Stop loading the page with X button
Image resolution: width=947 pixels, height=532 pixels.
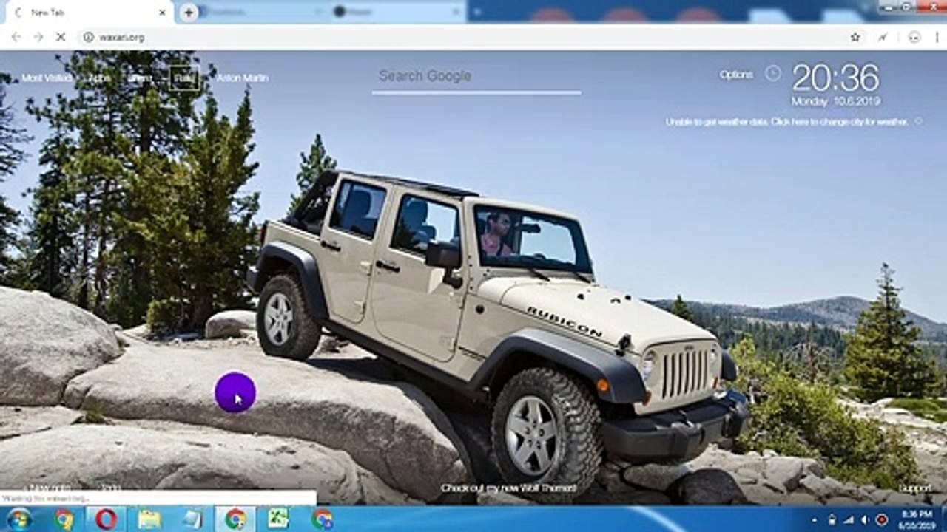pyautogui.click(x=61, y=37)
